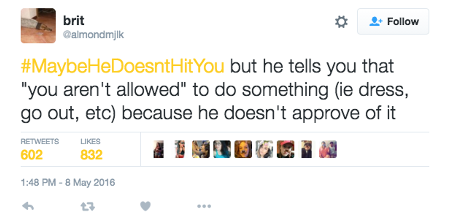
Task: Open the gear settings menu
Action: (x=341, y=22)
